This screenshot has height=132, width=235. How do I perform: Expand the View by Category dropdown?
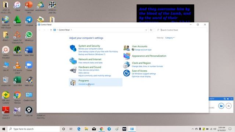tap(170, 38)
